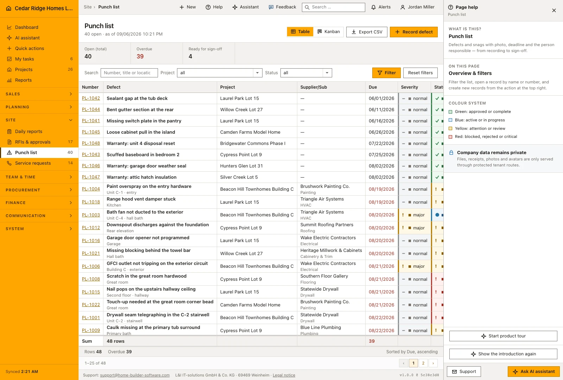Screen dimensions: 563x380
Task: Click the Record defect button
Action: (x=414, y=32)
